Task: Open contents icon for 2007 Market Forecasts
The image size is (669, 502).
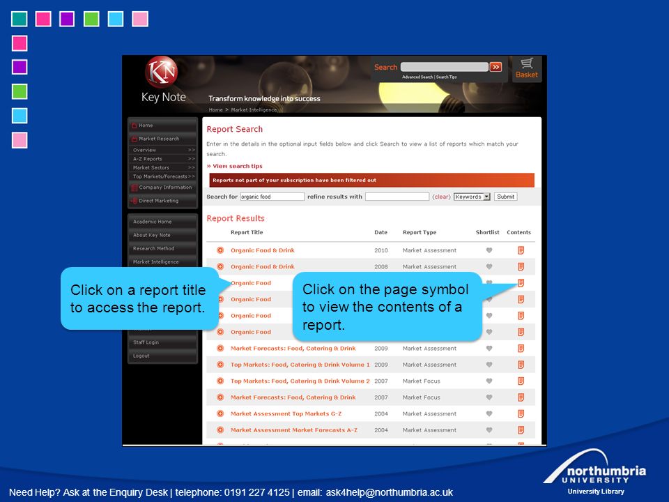Action: pos(521,397)
